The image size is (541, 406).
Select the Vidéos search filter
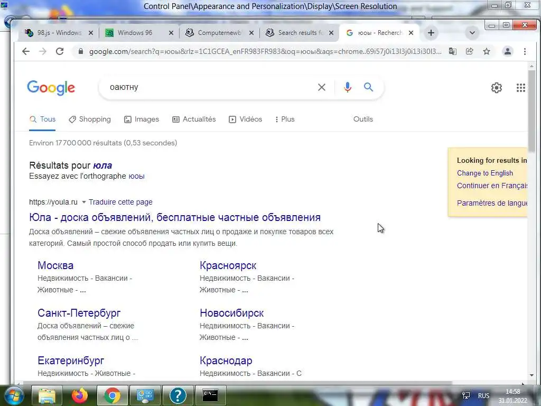pos(245,119)
